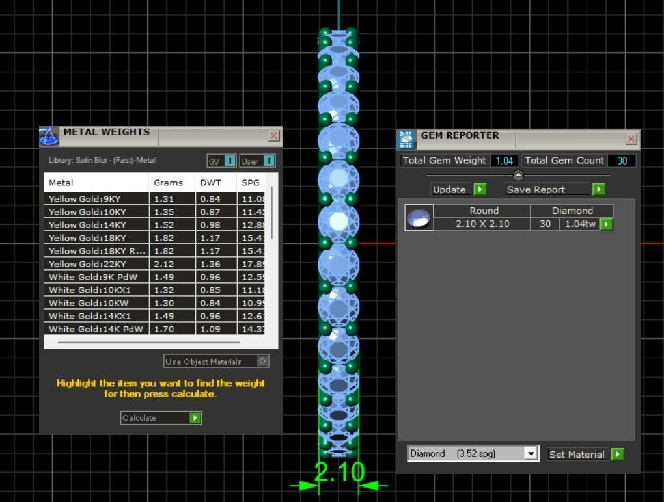Click the DWT column header
Image resolution: width=664 pixels, height=502 pixels.
click(x=216, y=183)
